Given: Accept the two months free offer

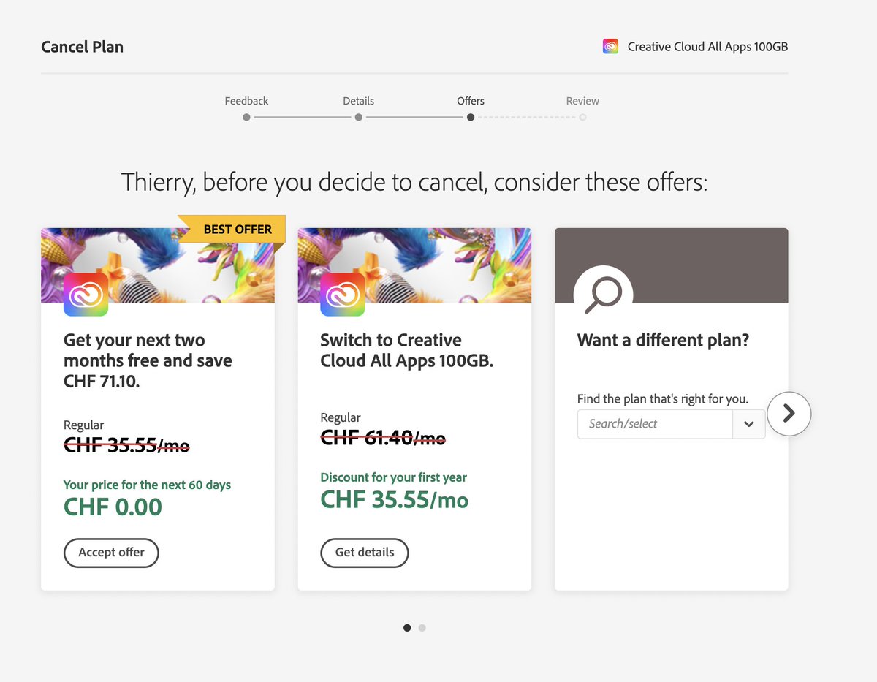Looking at the screenshot, I should (x=111, y=553).
